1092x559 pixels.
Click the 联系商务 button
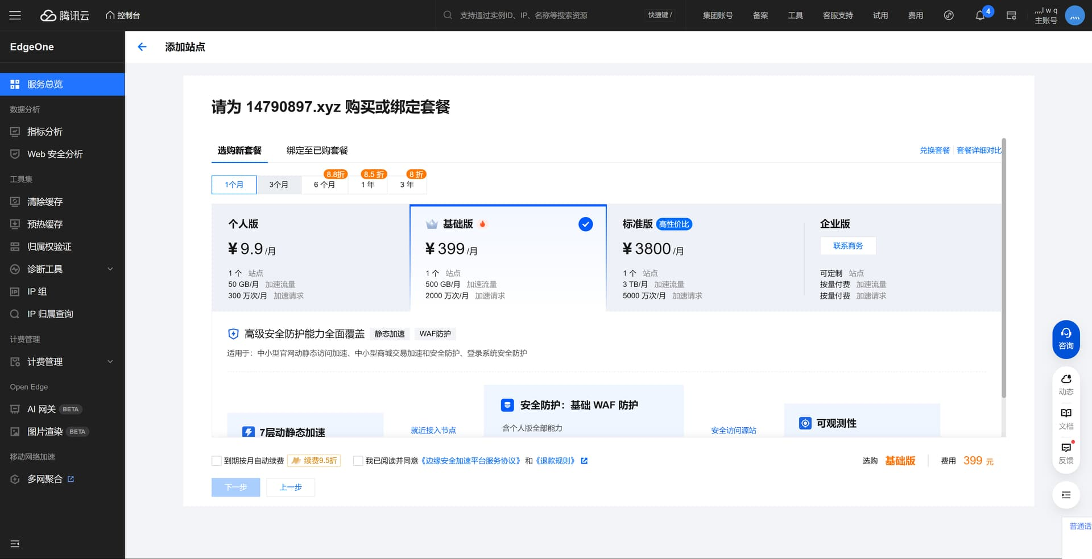point(847,246)
